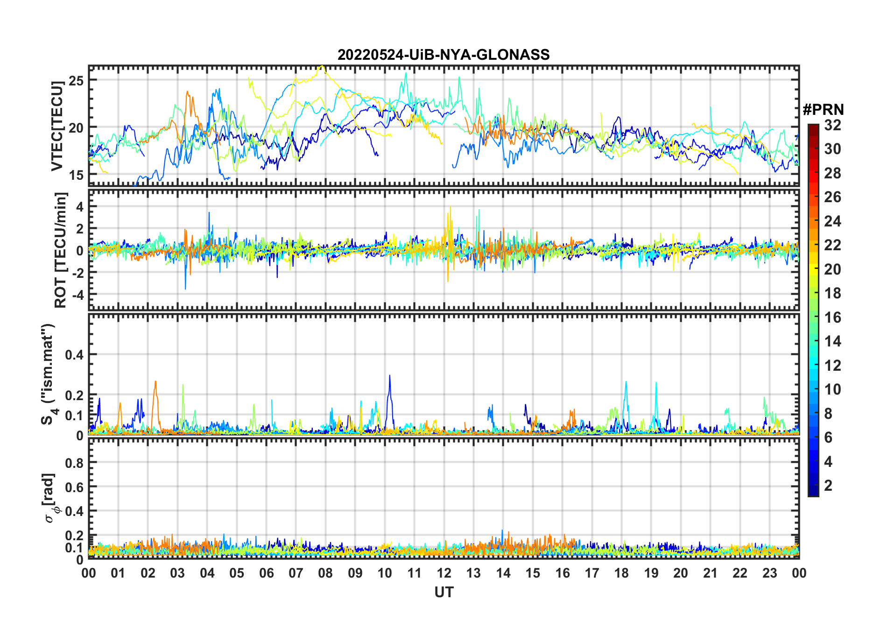888x621 pixels.
Task: Select UT axis tick label "23"
Action: [770, 573]
